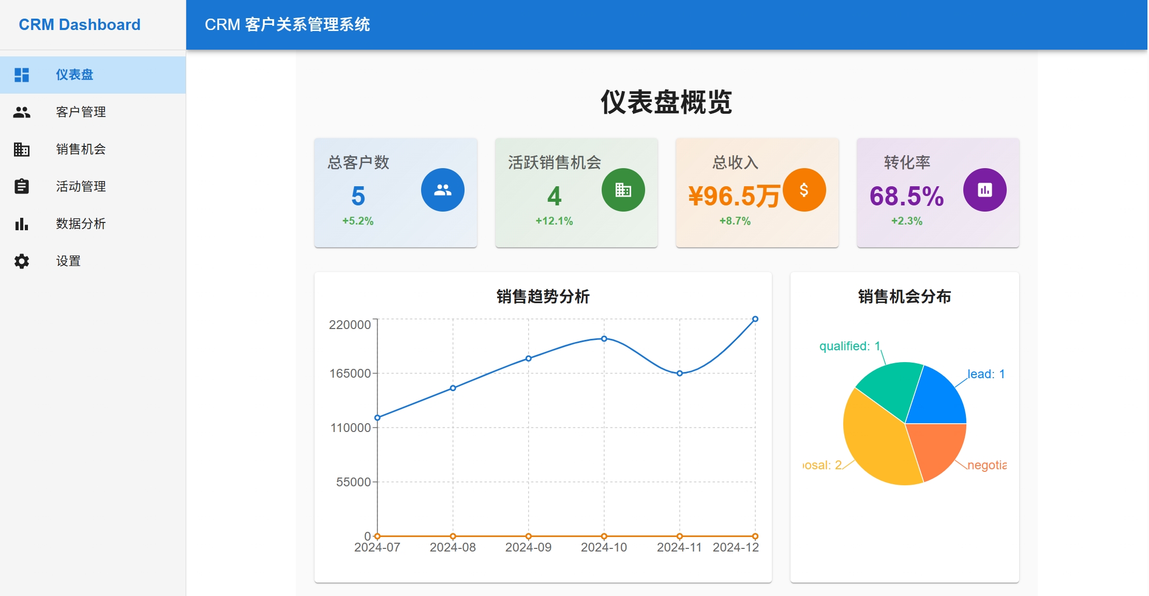The height and width of the screenshot is (596, 1149).
Task: Click the people icon beside 客户管理
Action: (22, 112)
